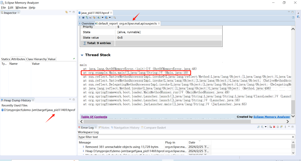The width and height of the screenshot is (301, 161).
Task: Click the red Delete Log icon
Action: coord(274,127)
